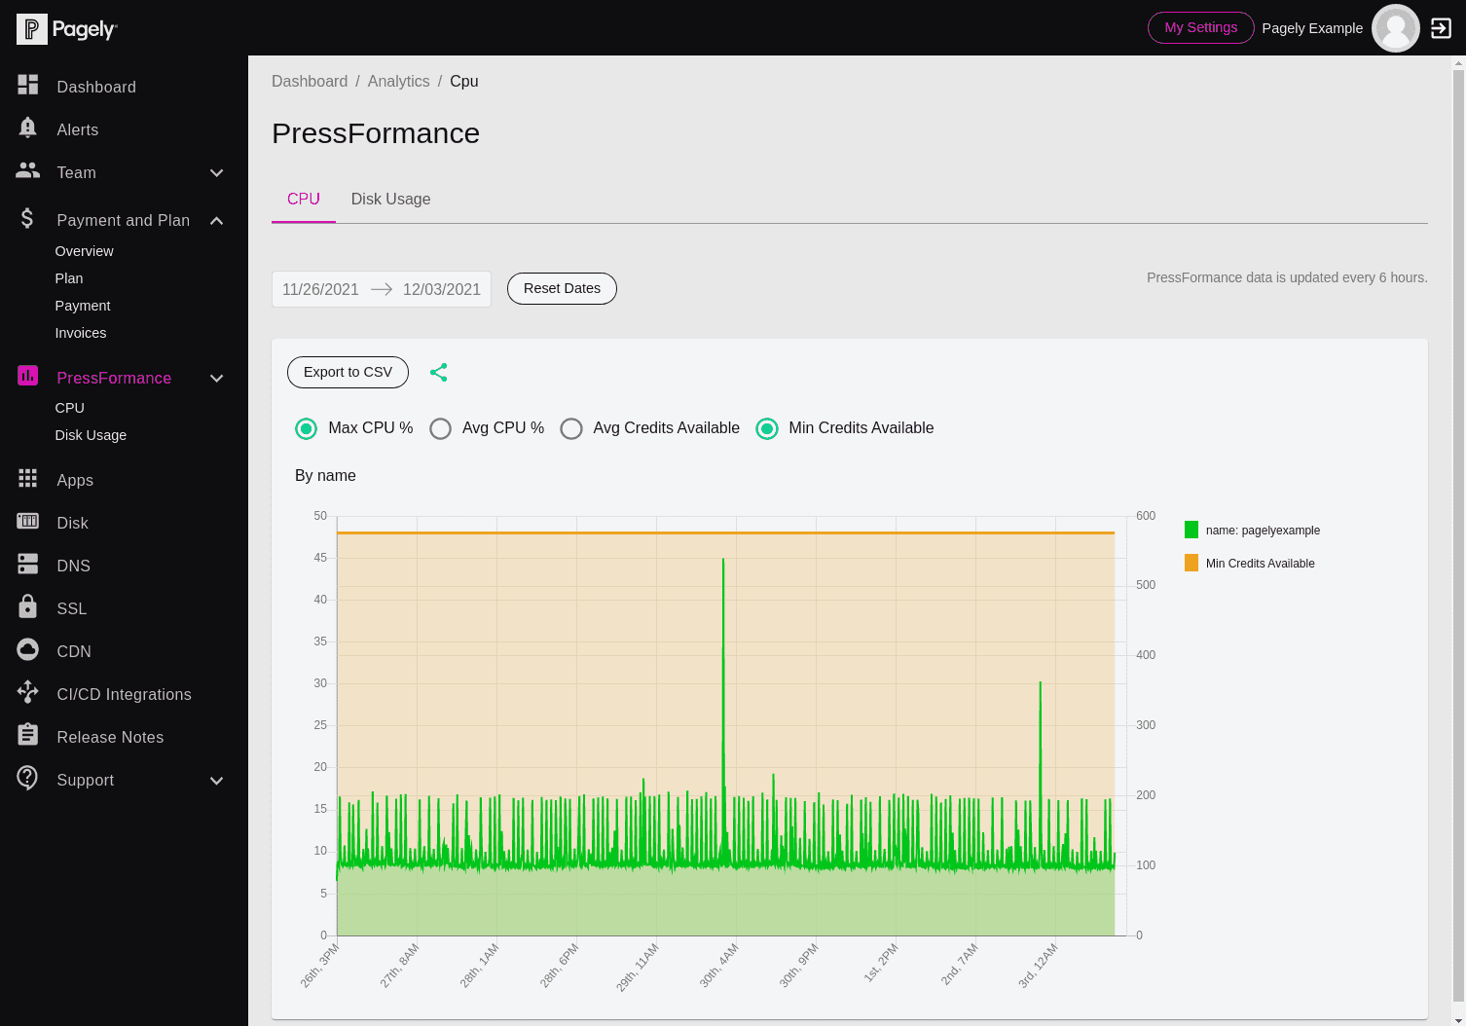Screen dimensions: 1466x1026
Task: Select the Avg CPU % radio button
Action: [x=441, y=428]
